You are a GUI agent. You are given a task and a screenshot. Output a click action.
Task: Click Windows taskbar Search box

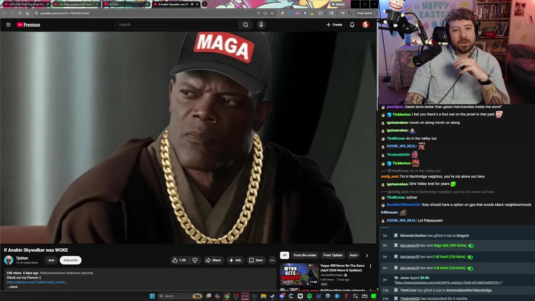pyautogui.click(x=180, y=296)
